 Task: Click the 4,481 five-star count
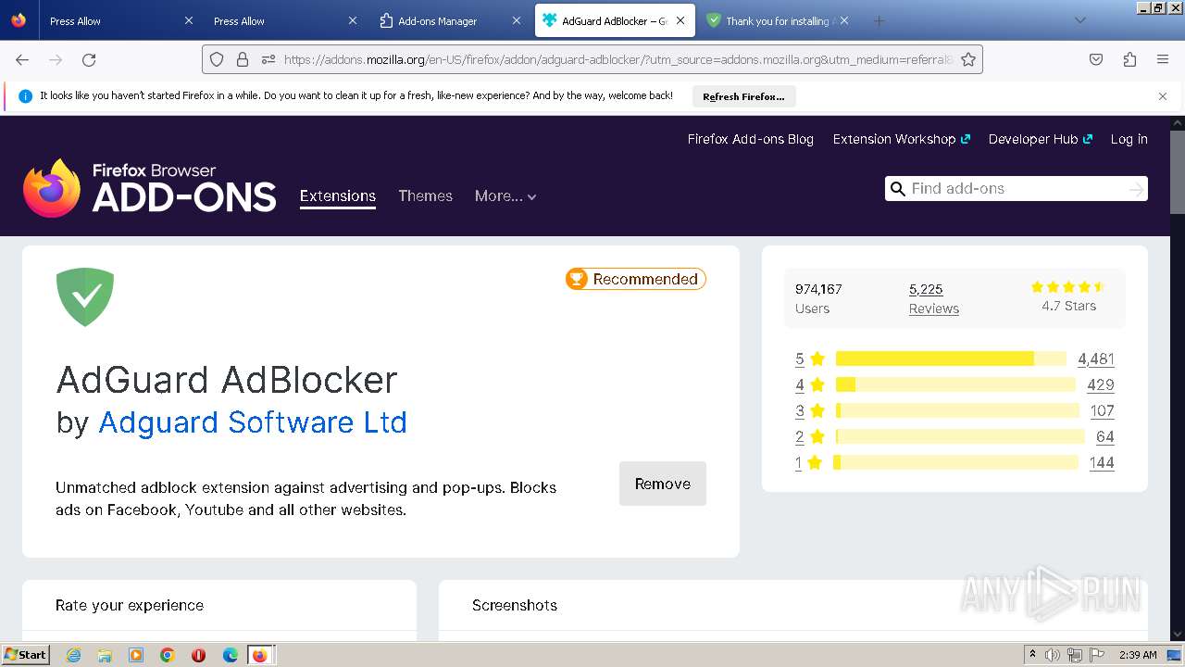(x=1096, y=359)
